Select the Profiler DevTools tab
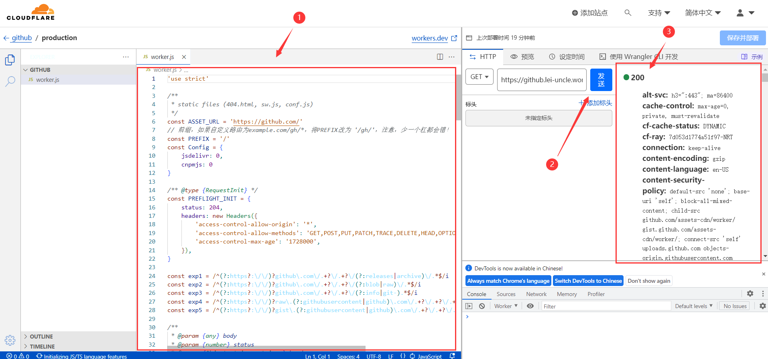Image resolution: width=768 pixels, height=359 pixels. click(x=596, y=294)
